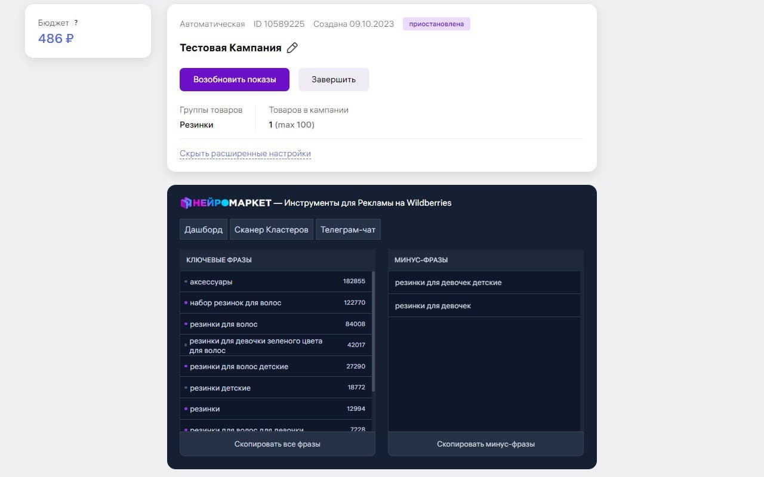The image size is (764, 477).
Task: Click the budget question mark help icon
Action: point(76,23)
